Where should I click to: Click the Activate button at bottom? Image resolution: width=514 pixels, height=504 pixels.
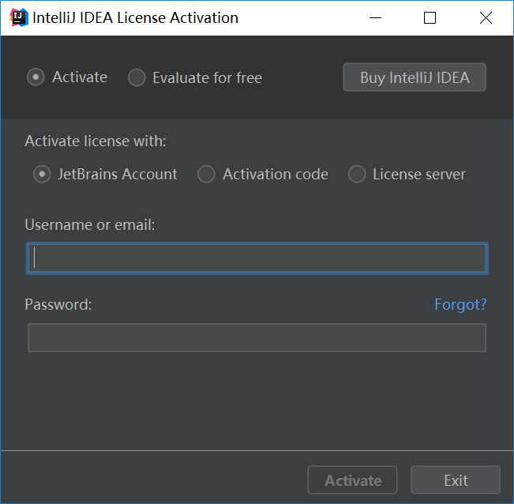(353, 480)
